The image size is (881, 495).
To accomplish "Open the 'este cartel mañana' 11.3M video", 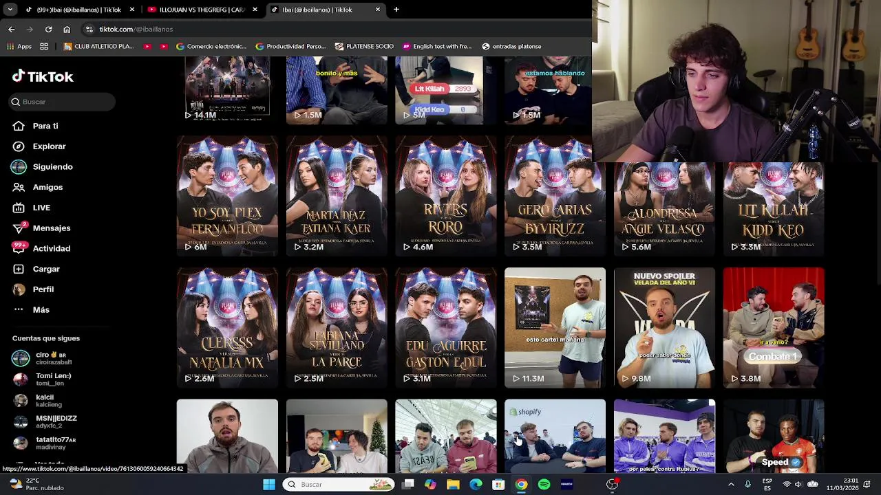I will point(555,328).
